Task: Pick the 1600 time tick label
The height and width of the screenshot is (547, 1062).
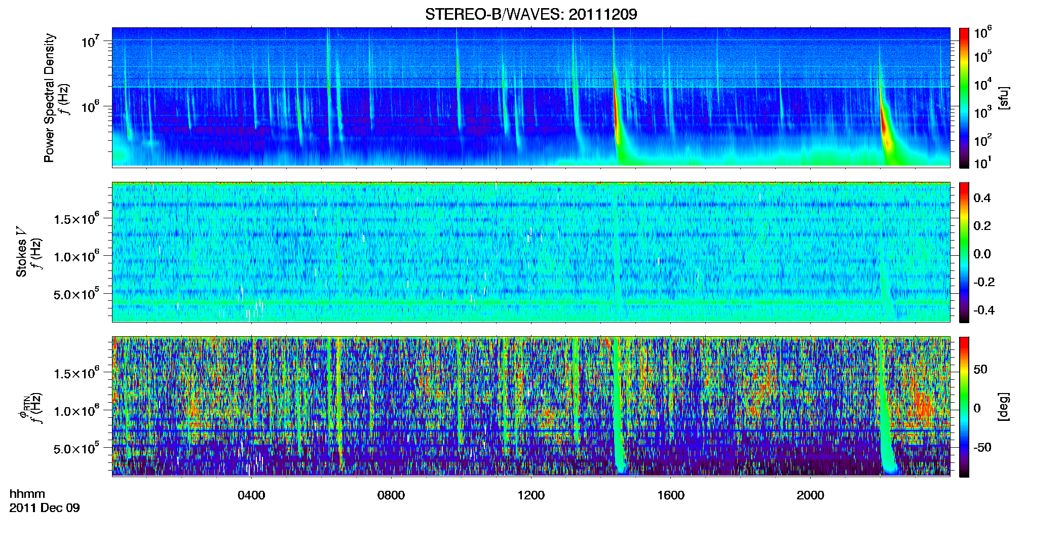Action: [671, 495]
